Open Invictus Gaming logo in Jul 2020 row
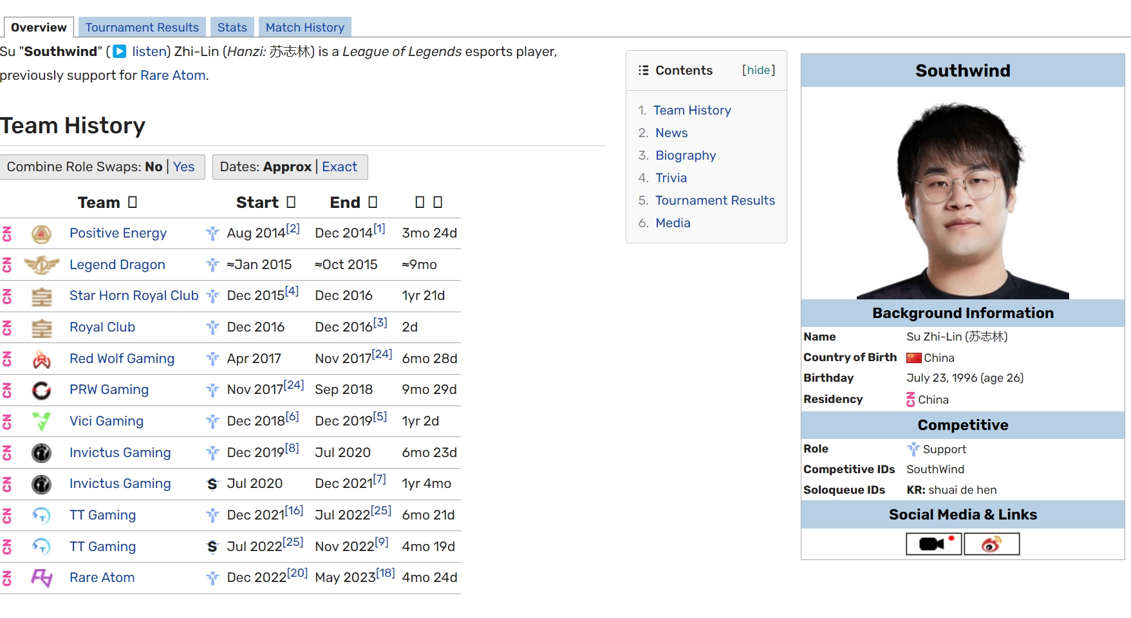 tap(42, 484)
